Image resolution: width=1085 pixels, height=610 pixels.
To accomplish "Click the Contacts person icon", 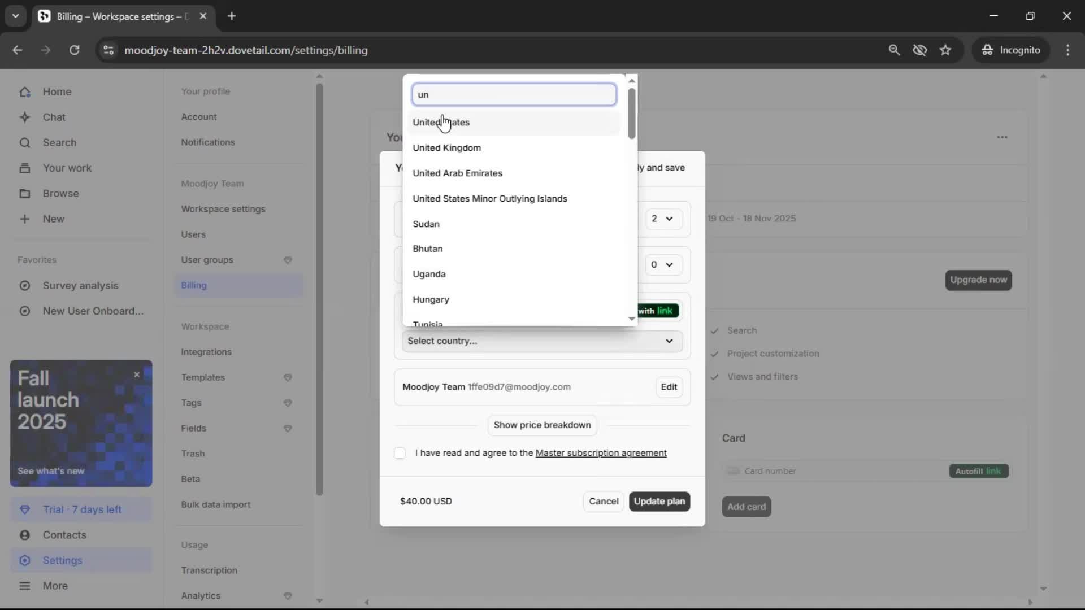I will tap(25, 535).
